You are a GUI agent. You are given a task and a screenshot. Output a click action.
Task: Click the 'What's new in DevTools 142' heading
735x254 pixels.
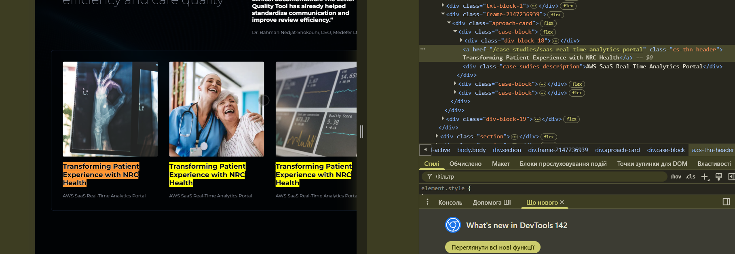pos(517,225)
